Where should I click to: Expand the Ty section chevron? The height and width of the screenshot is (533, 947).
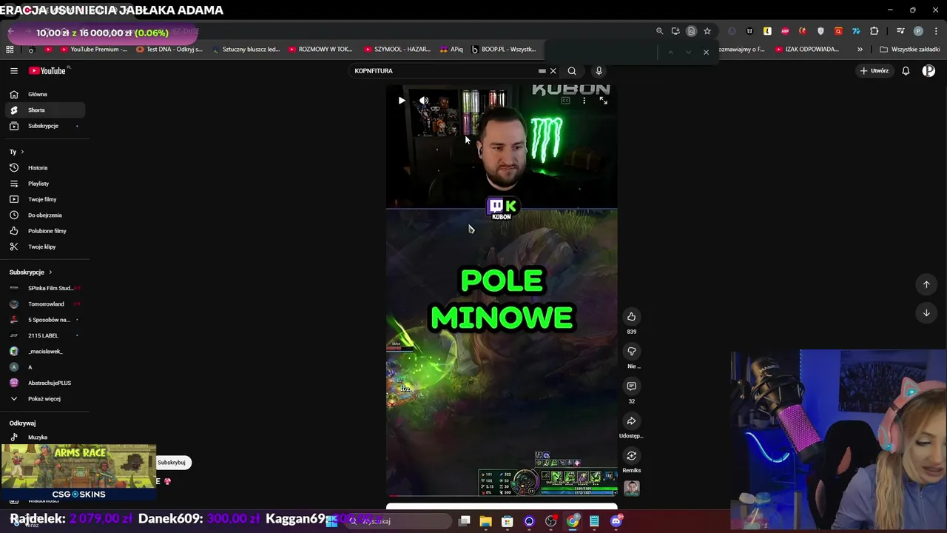[x=22, y=152]
